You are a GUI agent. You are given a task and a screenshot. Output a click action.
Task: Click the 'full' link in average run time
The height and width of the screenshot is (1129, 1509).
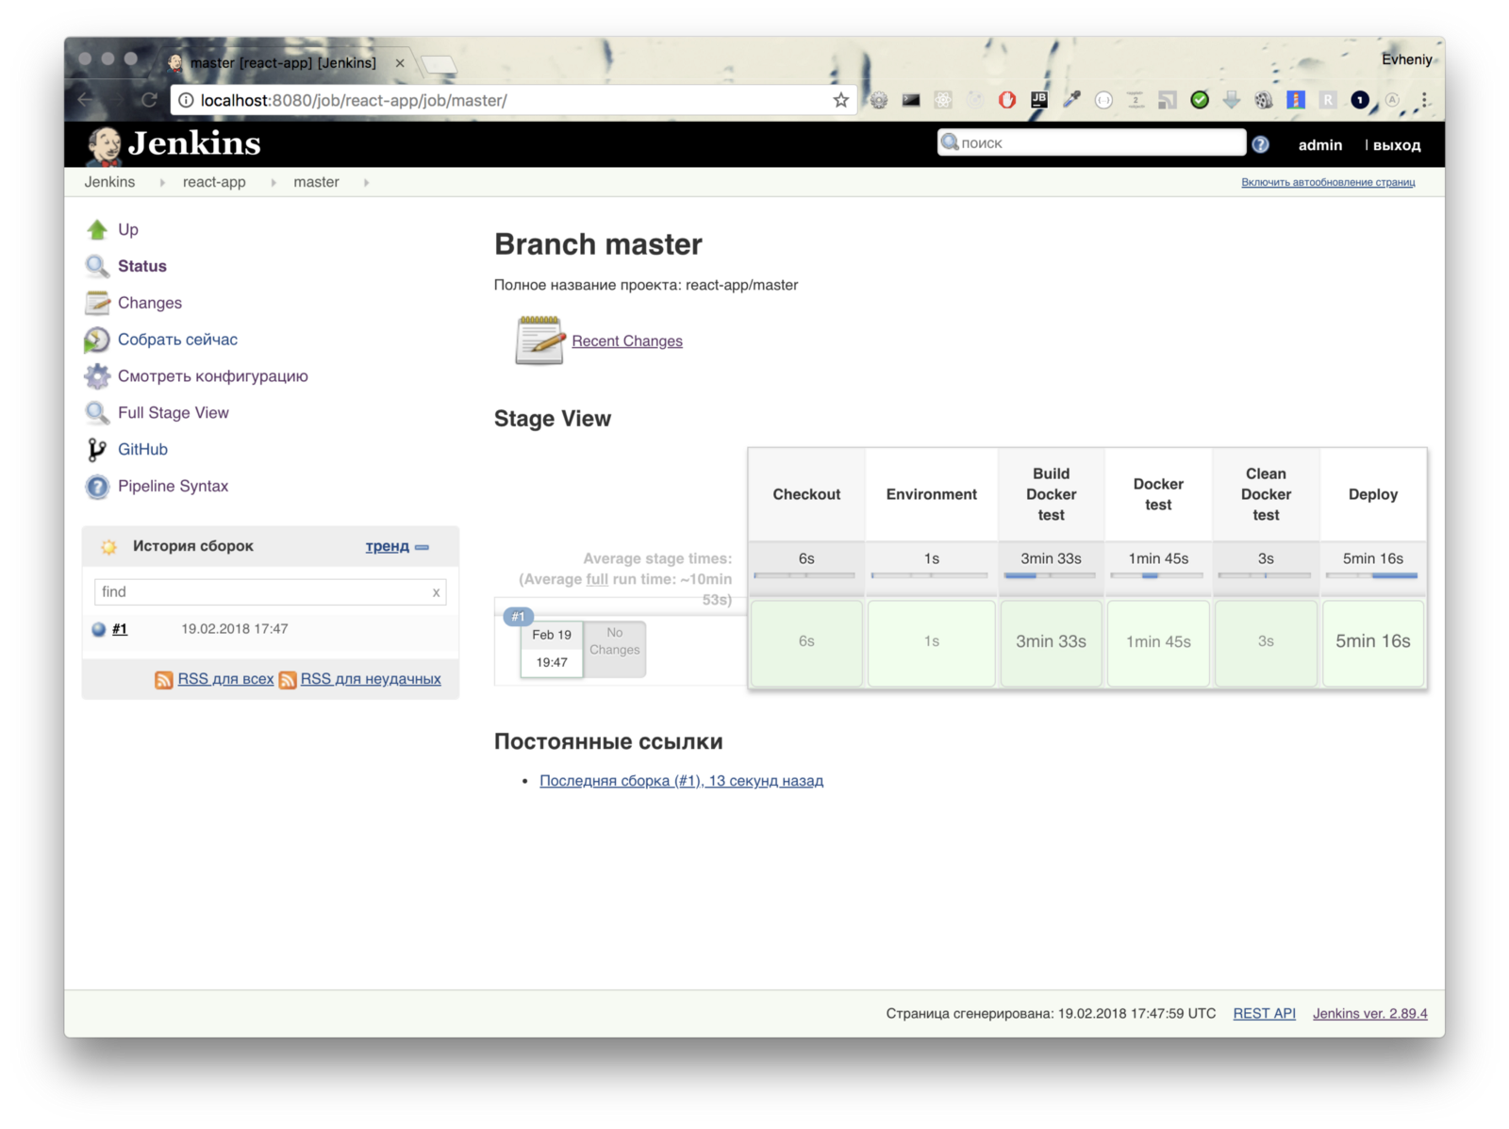click(597, 579)
